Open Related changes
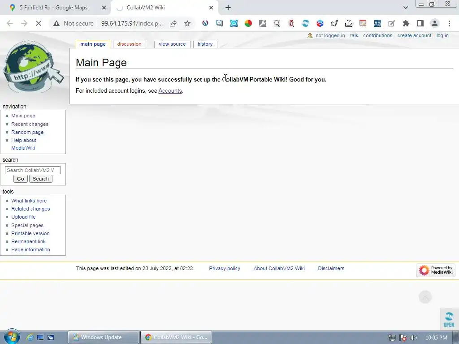 pos(30,209)
